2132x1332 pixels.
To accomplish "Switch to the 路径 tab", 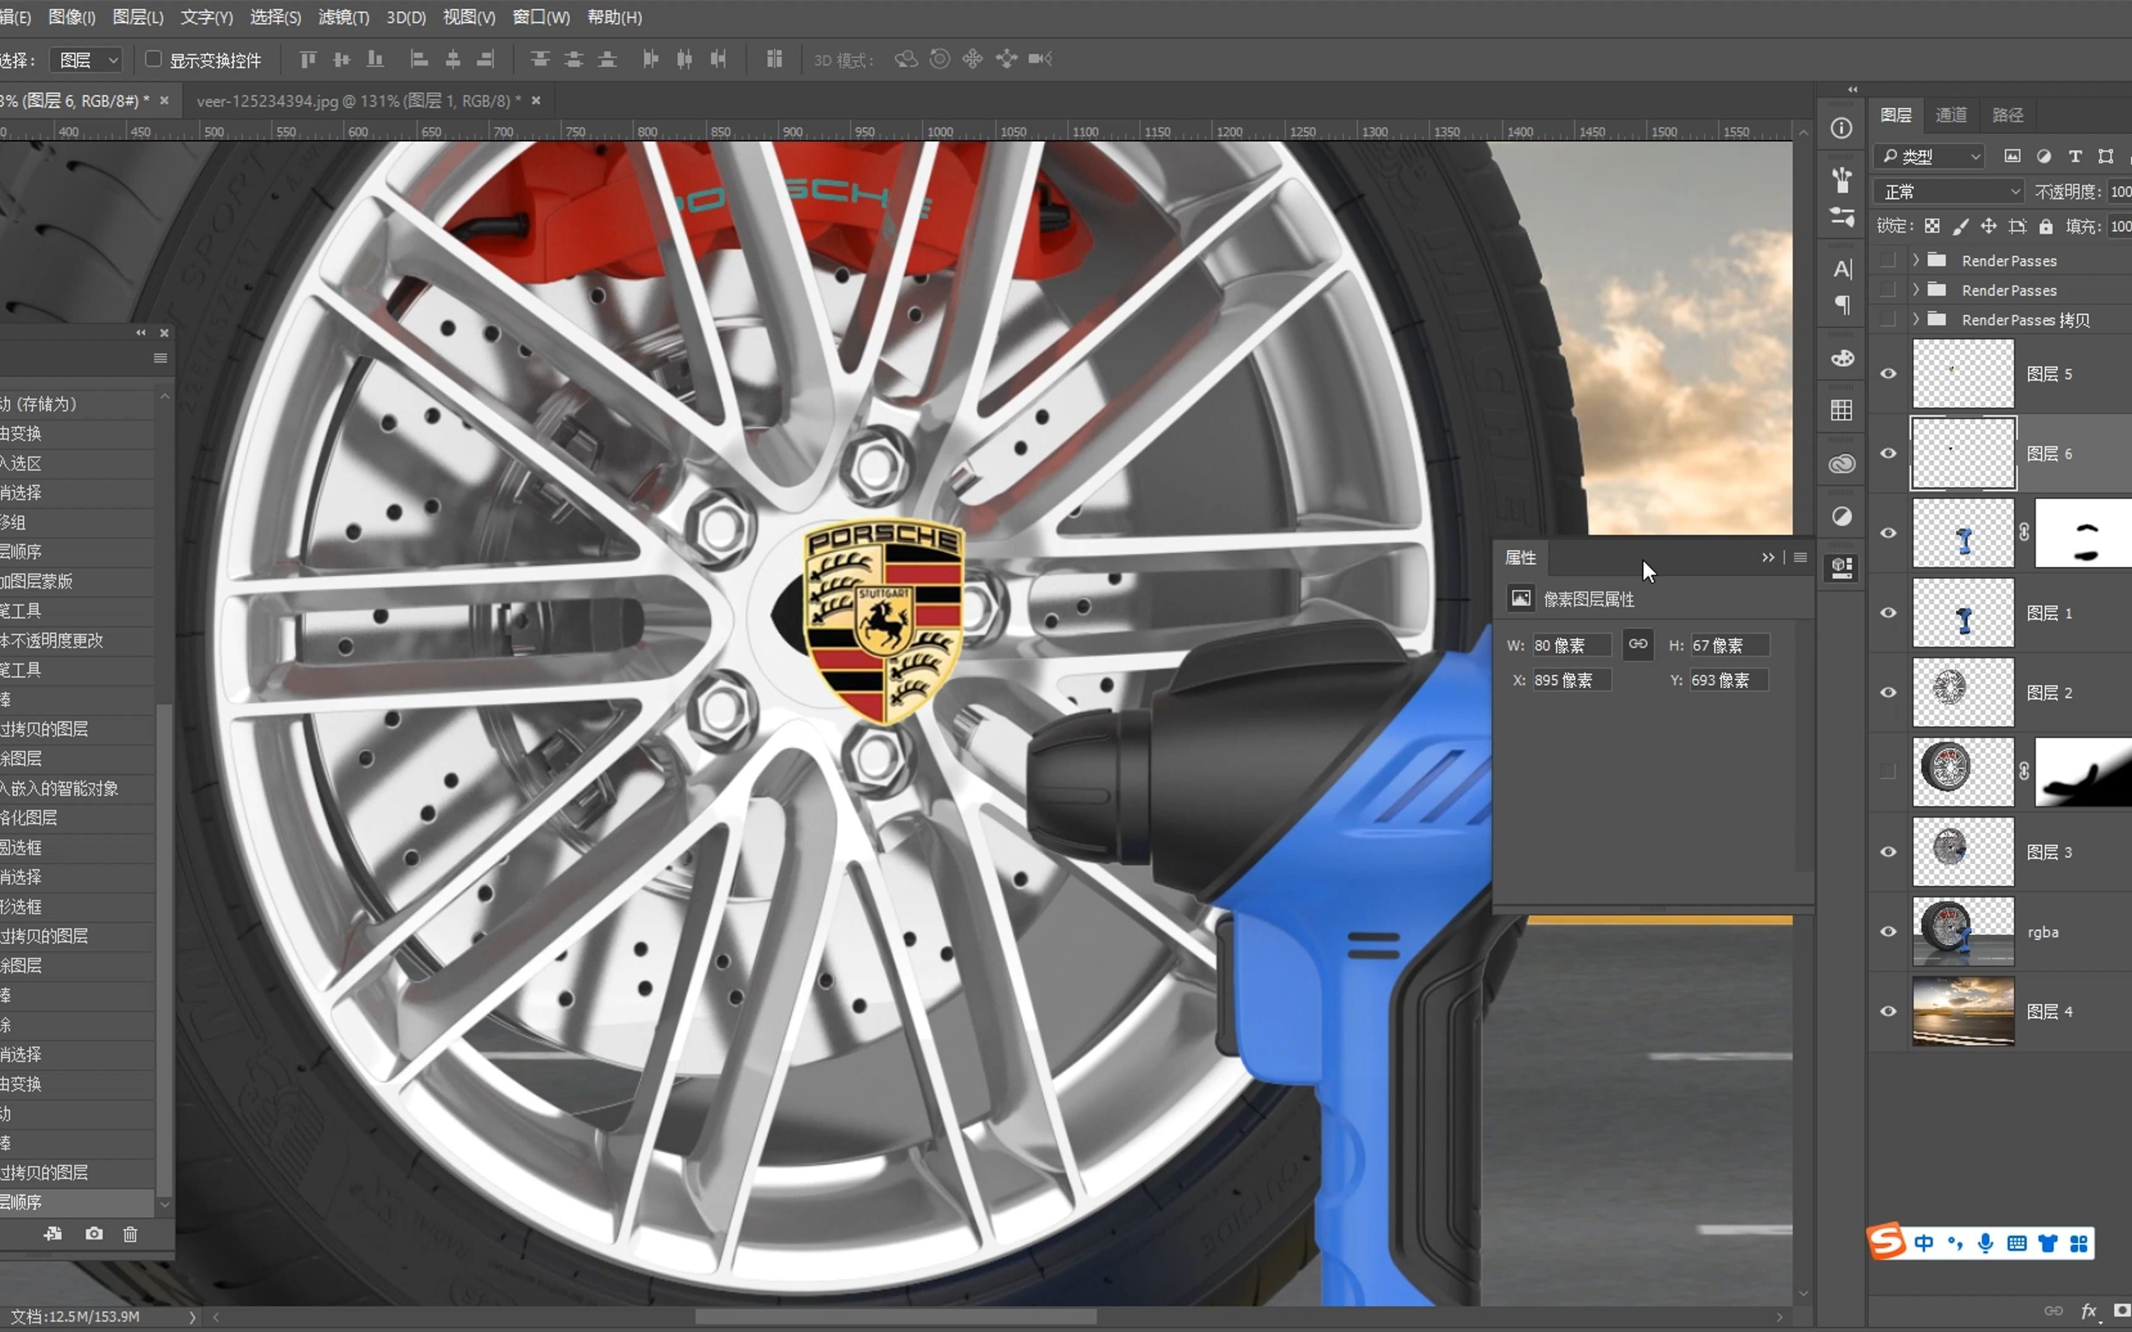I will (2007, 115).
